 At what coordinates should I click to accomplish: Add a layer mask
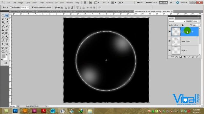click(181, 57)
